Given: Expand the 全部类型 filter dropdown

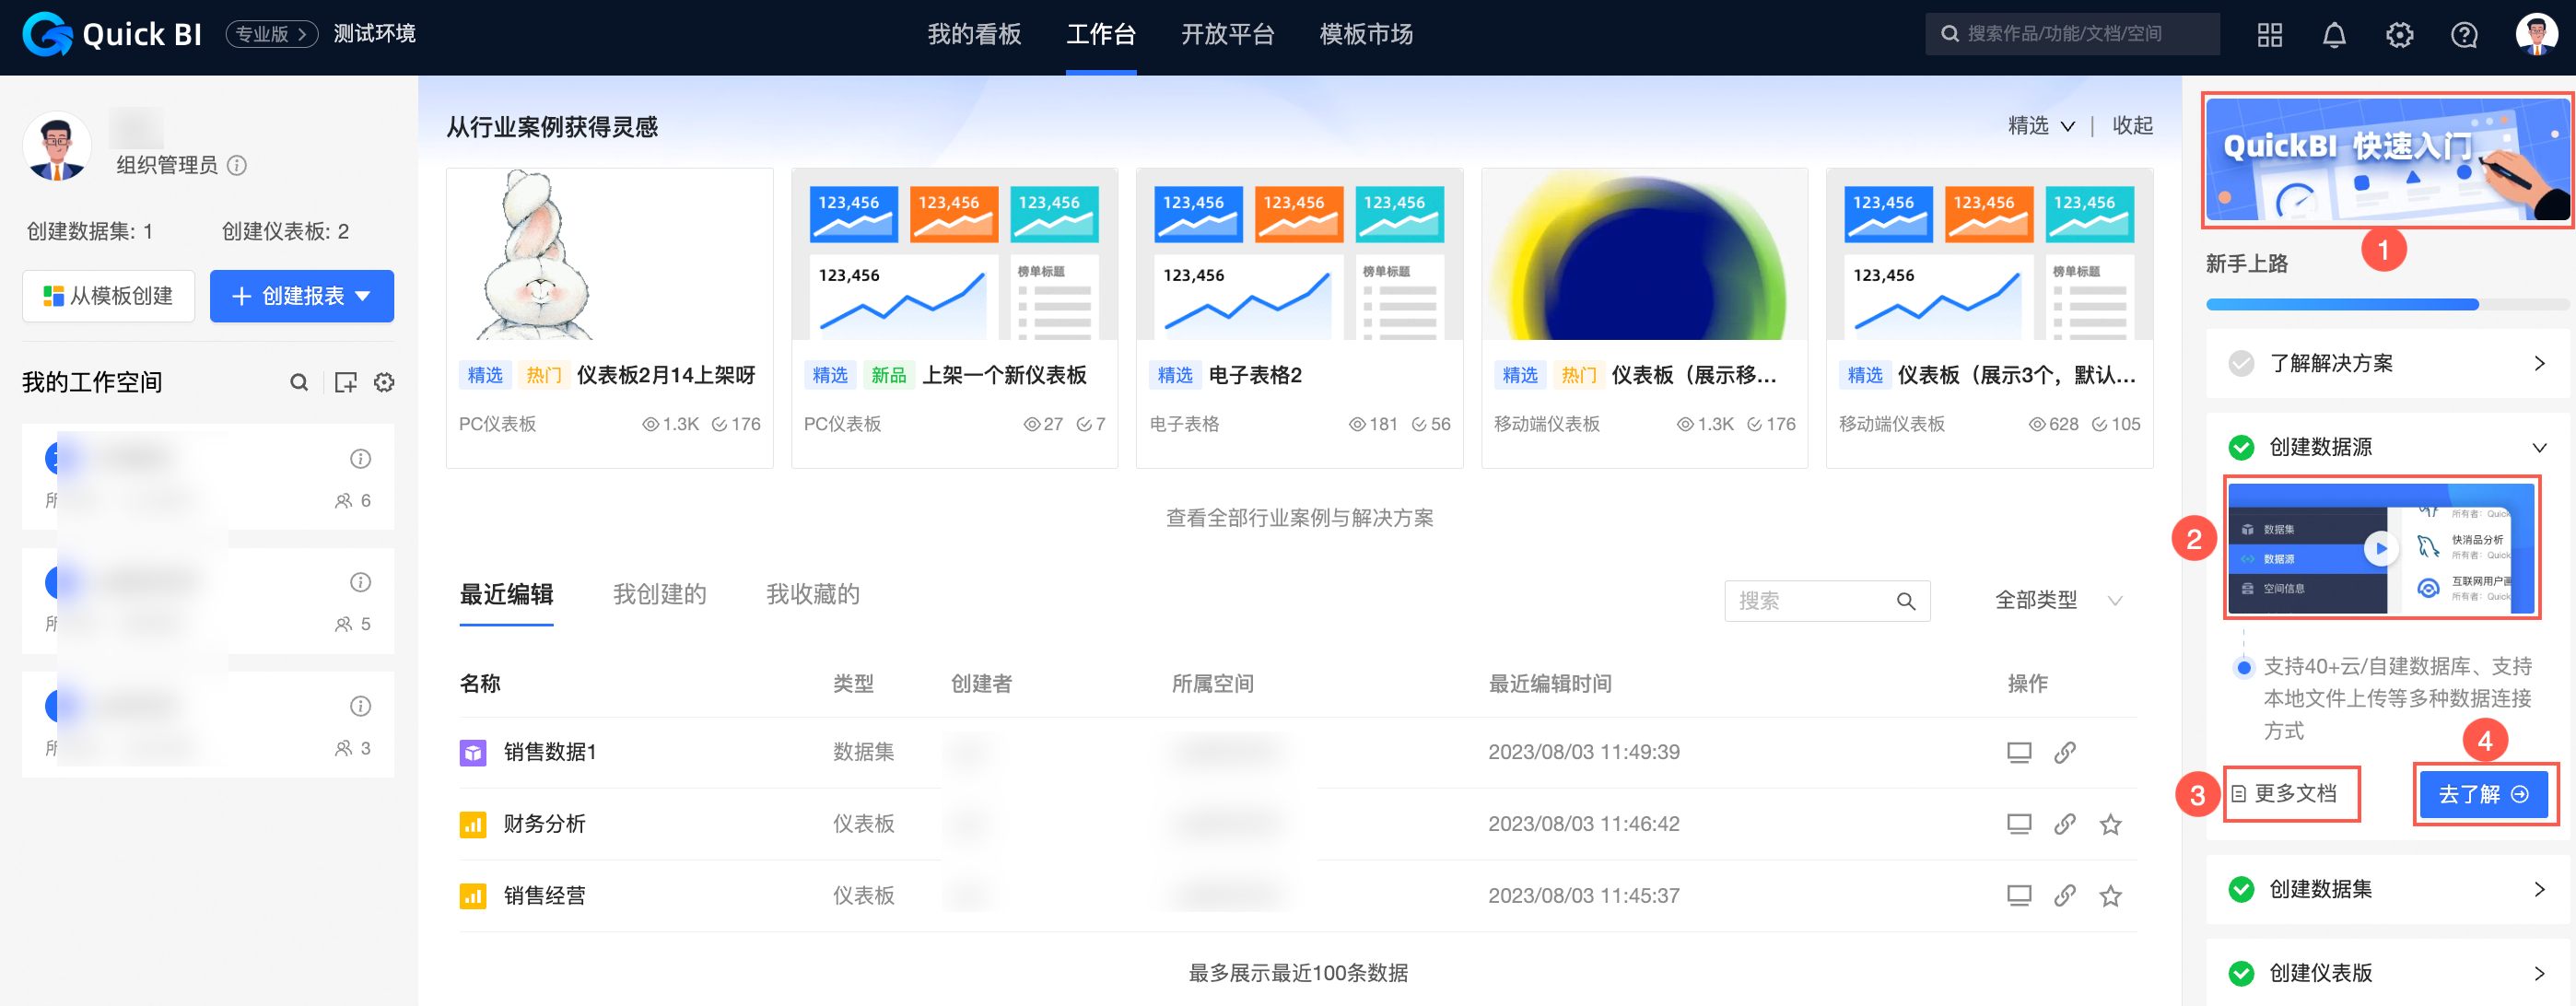Looking at the screenshot, I should (2116, 600).
